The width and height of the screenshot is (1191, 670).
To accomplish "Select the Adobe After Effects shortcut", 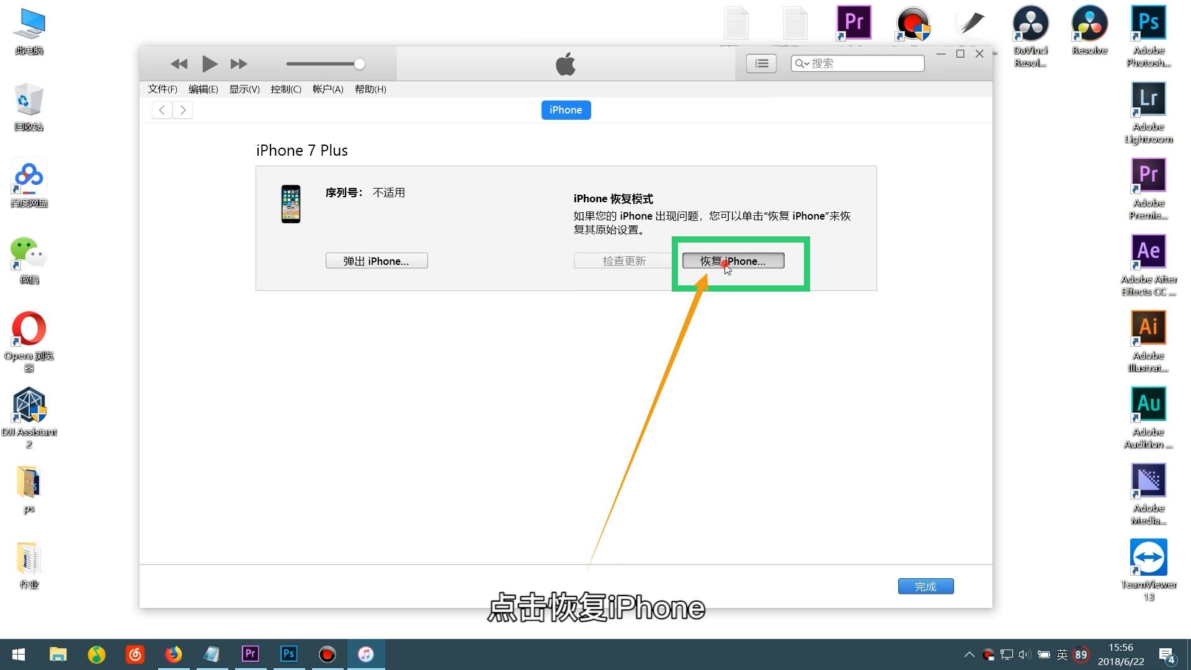I will pyautogui.click(x=1149, y=265).
